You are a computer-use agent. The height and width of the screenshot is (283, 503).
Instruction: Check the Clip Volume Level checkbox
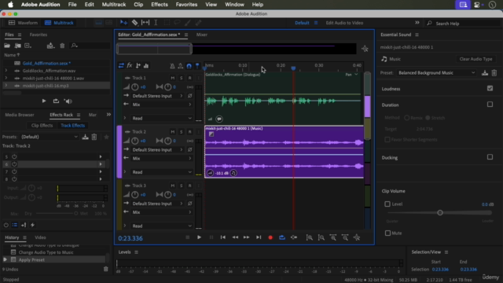point(387,204)
